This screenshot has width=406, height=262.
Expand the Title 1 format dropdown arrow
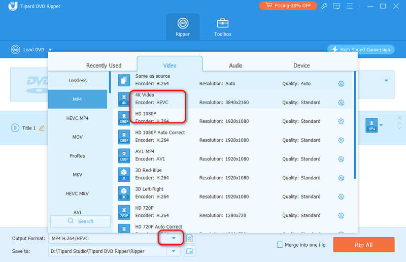pos(381,125)
